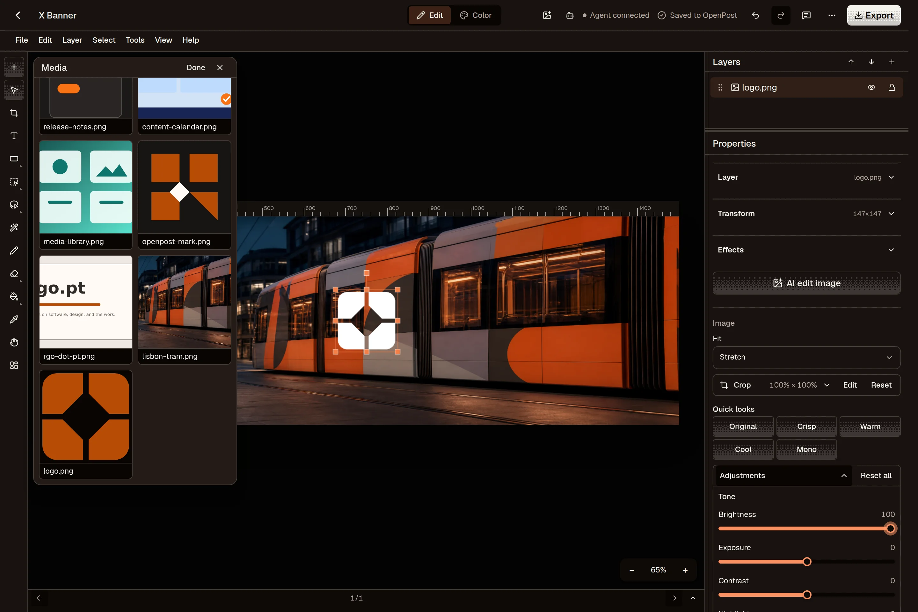The height and width of the screenshot is (612, 918).
Task: Apply the Warm quick look
Action: pos(870,426)
